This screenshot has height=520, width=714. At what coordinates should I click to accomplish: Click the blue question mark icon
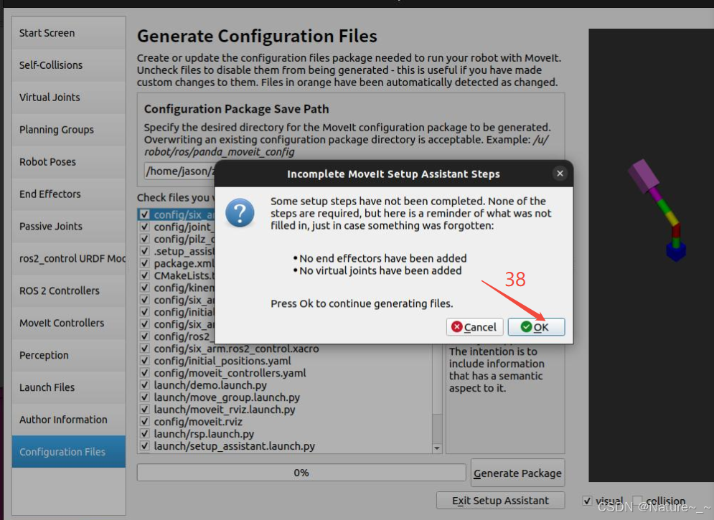[240, 212]
